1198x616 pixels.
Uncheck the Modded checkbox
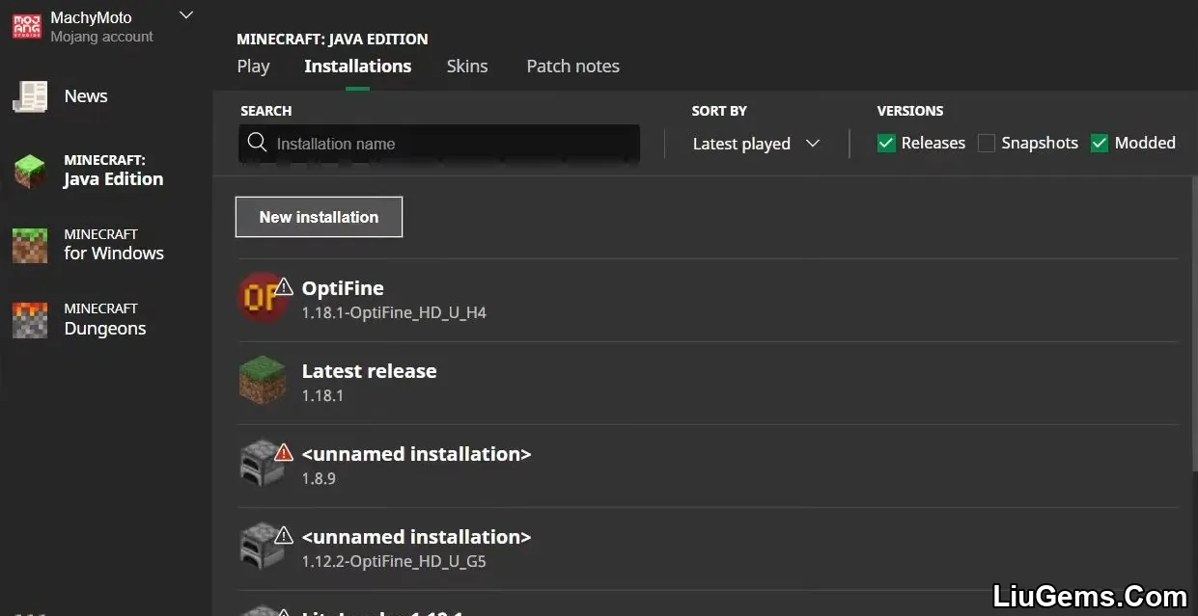click(x=1099, y=144)
